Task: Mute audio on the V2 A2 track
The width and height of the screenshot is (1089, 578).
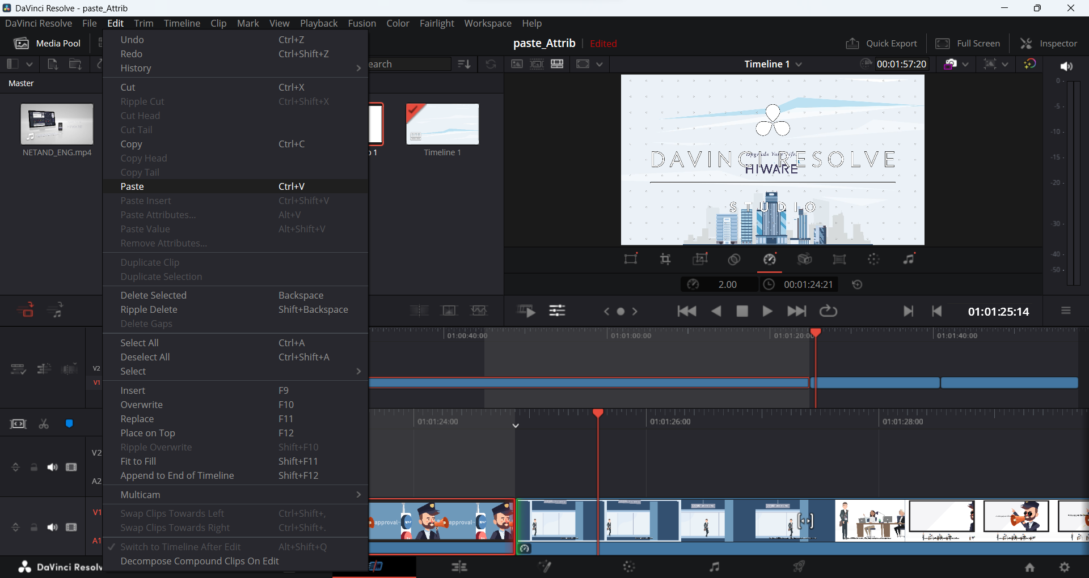Action: point(52,467)
